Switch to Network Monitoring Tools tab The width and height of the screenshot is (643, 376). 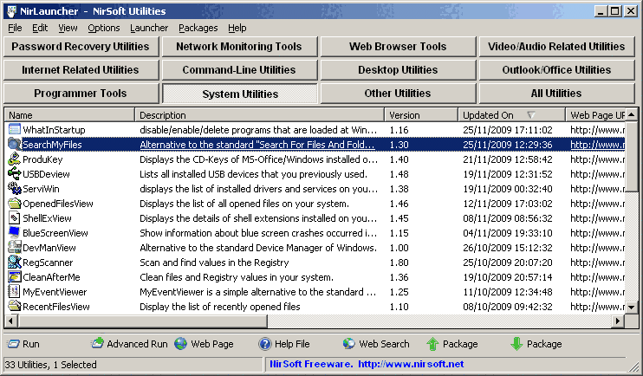(x=239, y=46)
